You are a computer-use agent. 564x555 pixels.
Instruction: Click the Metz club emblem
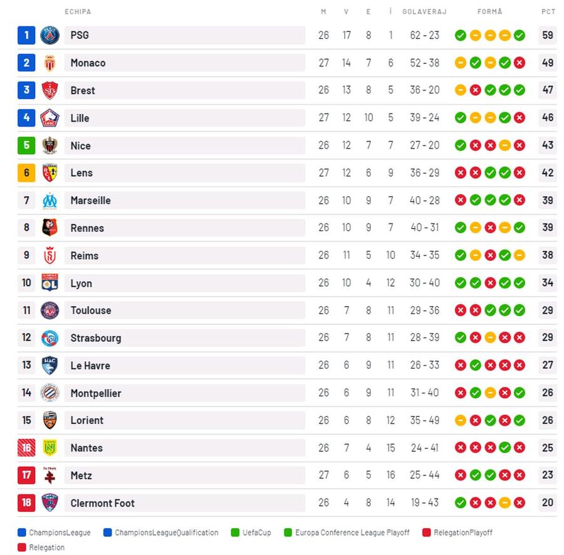point(50,475)
